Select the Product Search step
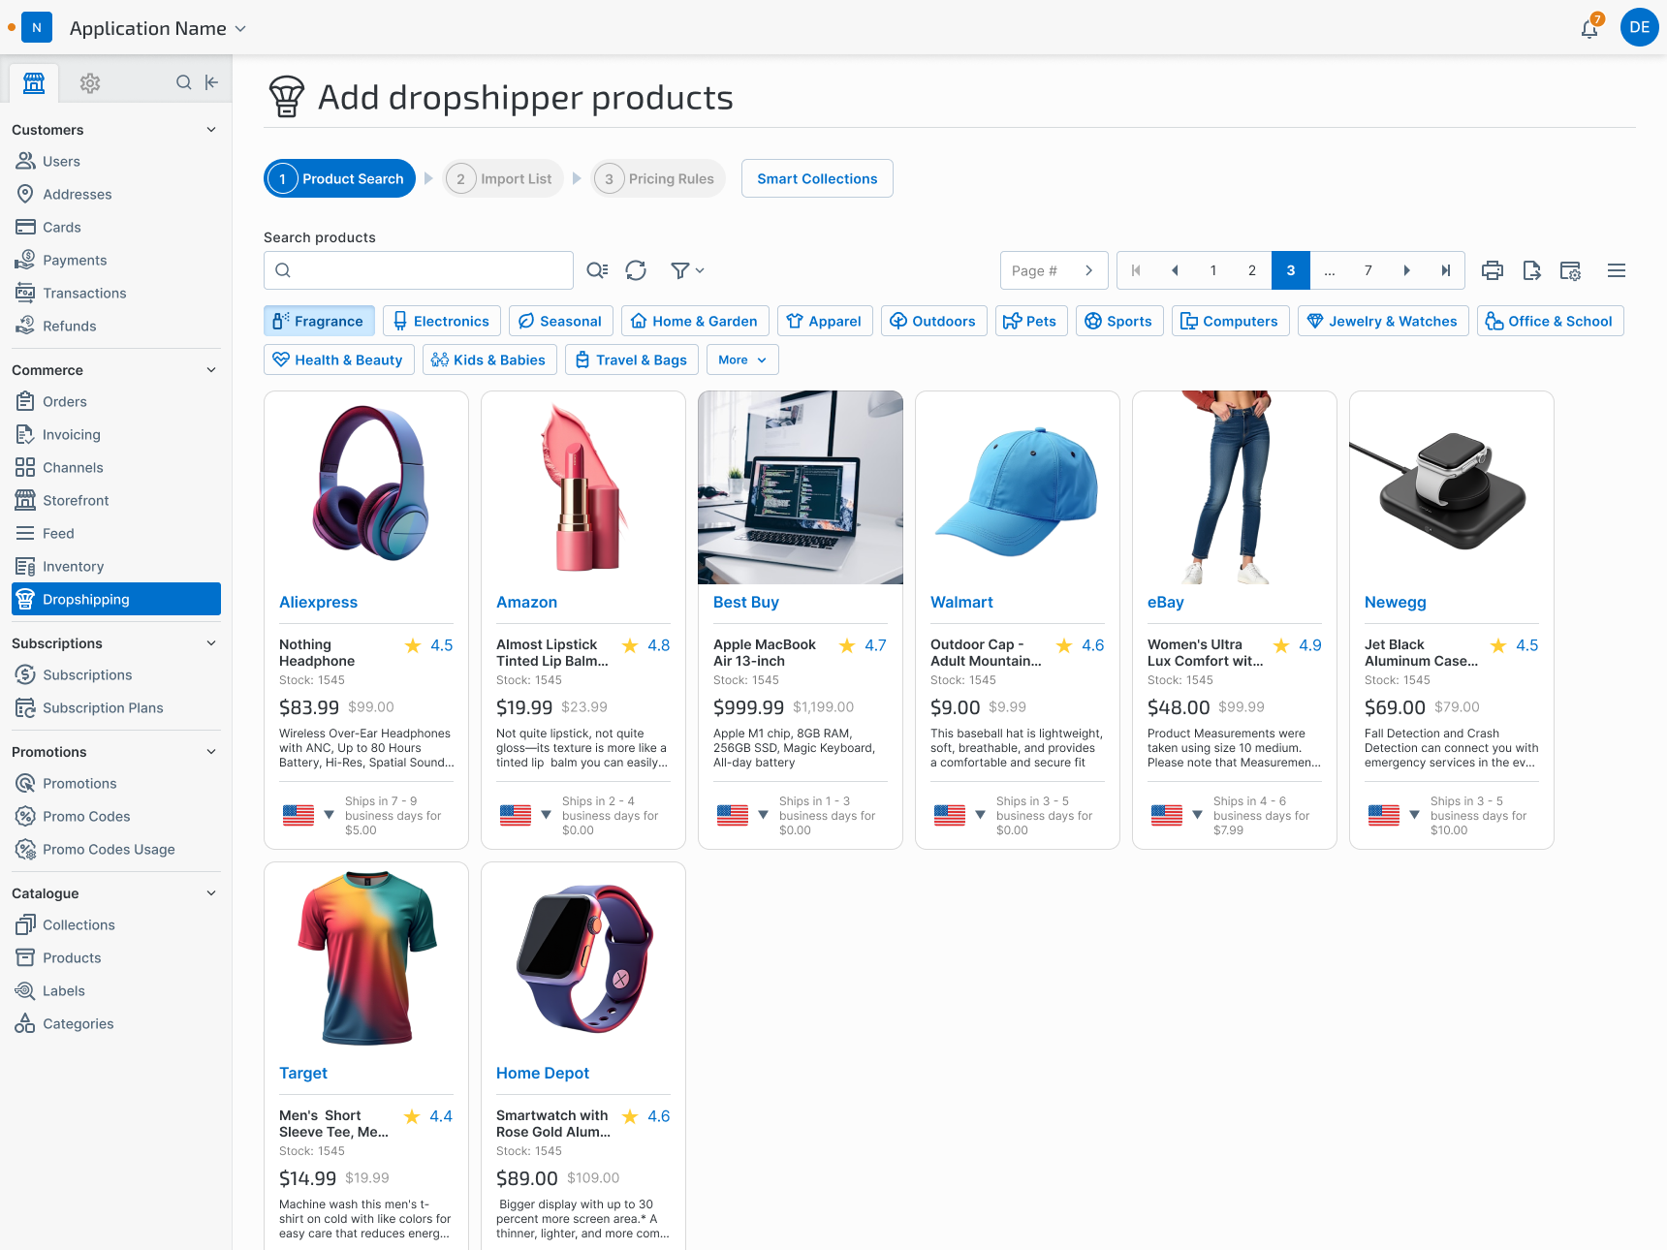 coord(340,178)
